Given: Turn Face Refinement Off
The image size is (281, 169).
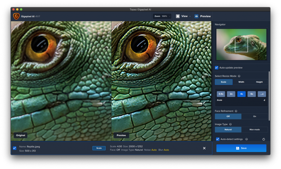Looking at the screenshot, I should point(228,116).
